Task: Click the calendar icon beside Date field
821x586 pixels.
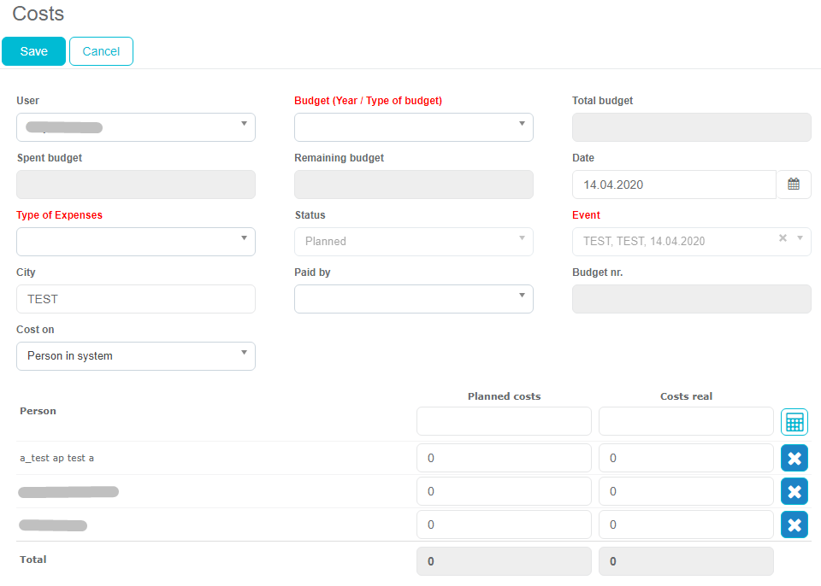Action: point(794,185)
